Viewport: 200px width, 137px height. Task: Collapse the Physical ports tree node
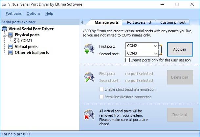(5, 35)
